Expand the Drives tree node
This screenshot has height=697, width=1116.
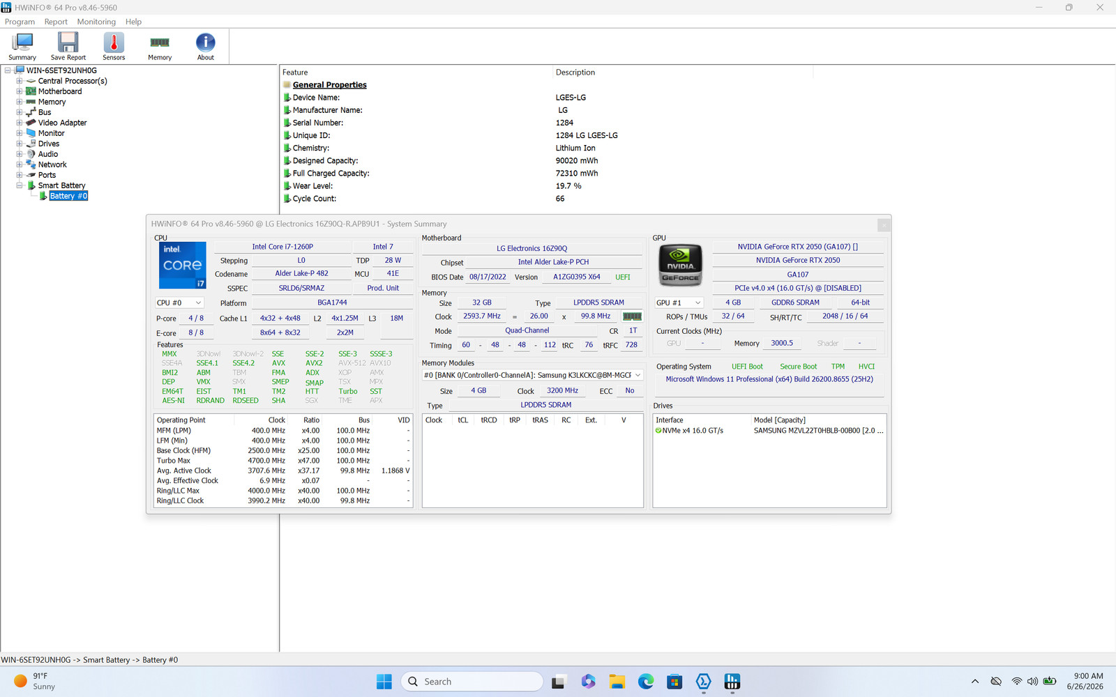(20, 144)
